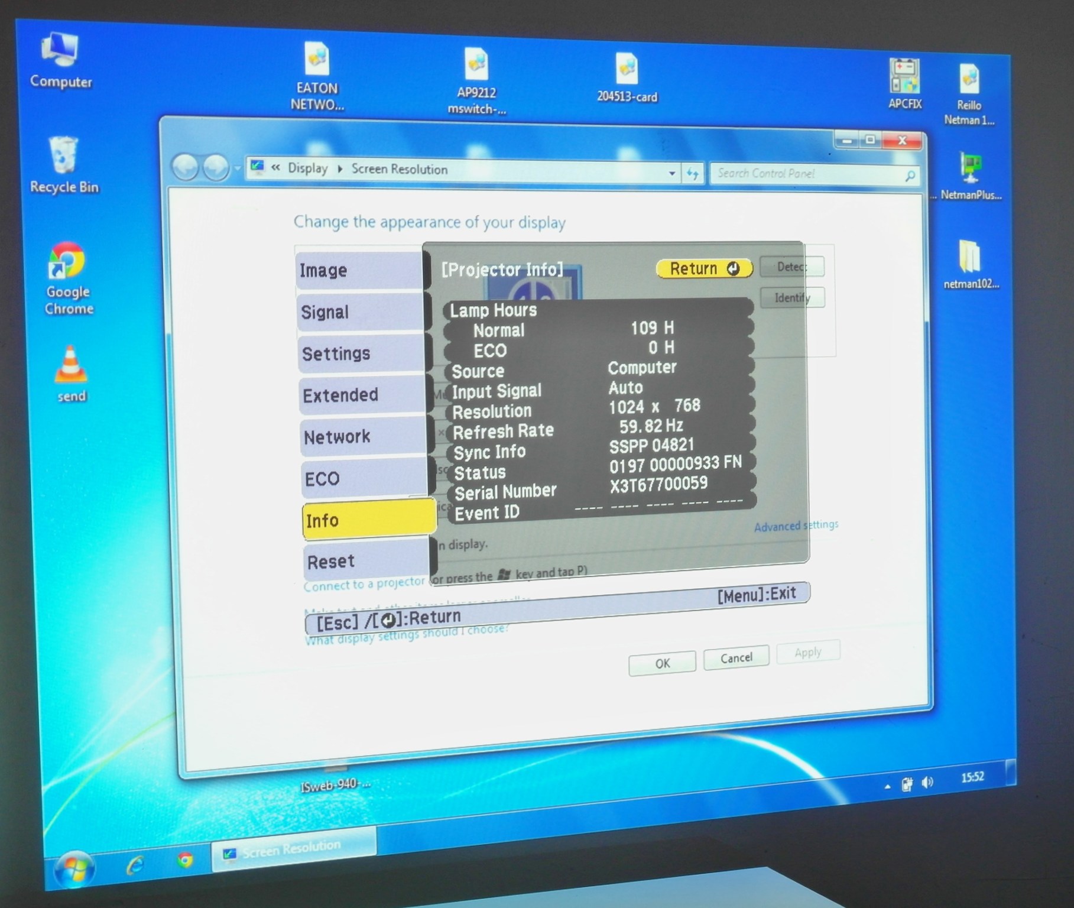Click the yellow Return button
Image resolution: width=1074 pixels, height=908 pixels.
[x=705, y=268]
